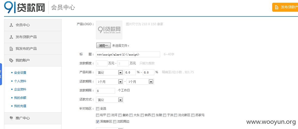This screenshot has height=129, width=298.
Task: Open the 还款方式 面议 dropdown
Action: [x=110, y=100]
